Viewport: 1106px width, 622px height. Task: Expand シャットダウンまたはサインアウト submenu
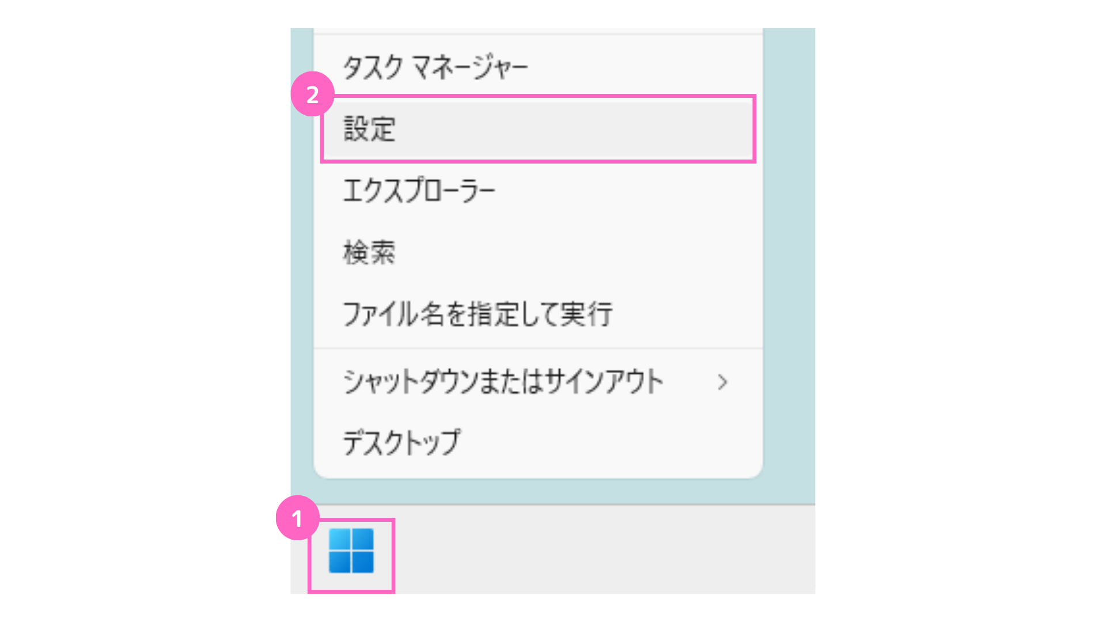538,382
